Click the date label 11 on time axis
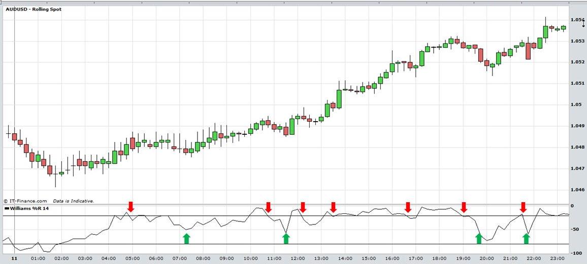 (14, 258)
